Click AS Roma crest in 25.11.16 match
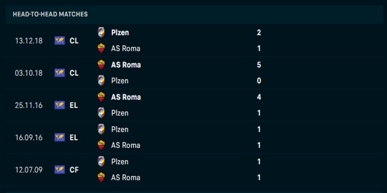Image resolution: width=387 pixels, height=193 pixels. pos(101,97)
